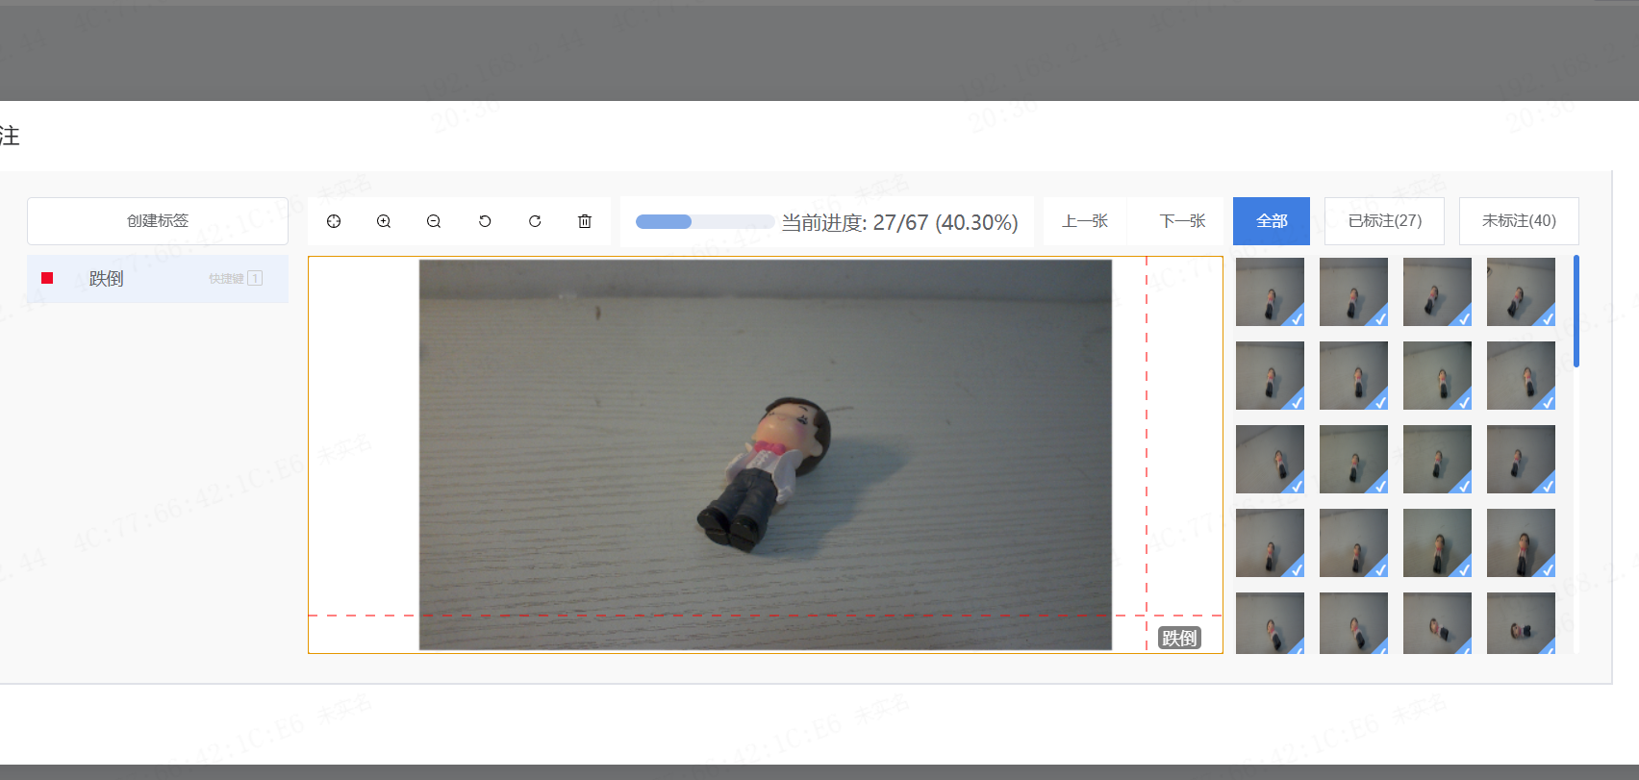Open third thumbnail in the top row
The height and width of the screenshot is (780, 1639).
[x=1437, y=291]
